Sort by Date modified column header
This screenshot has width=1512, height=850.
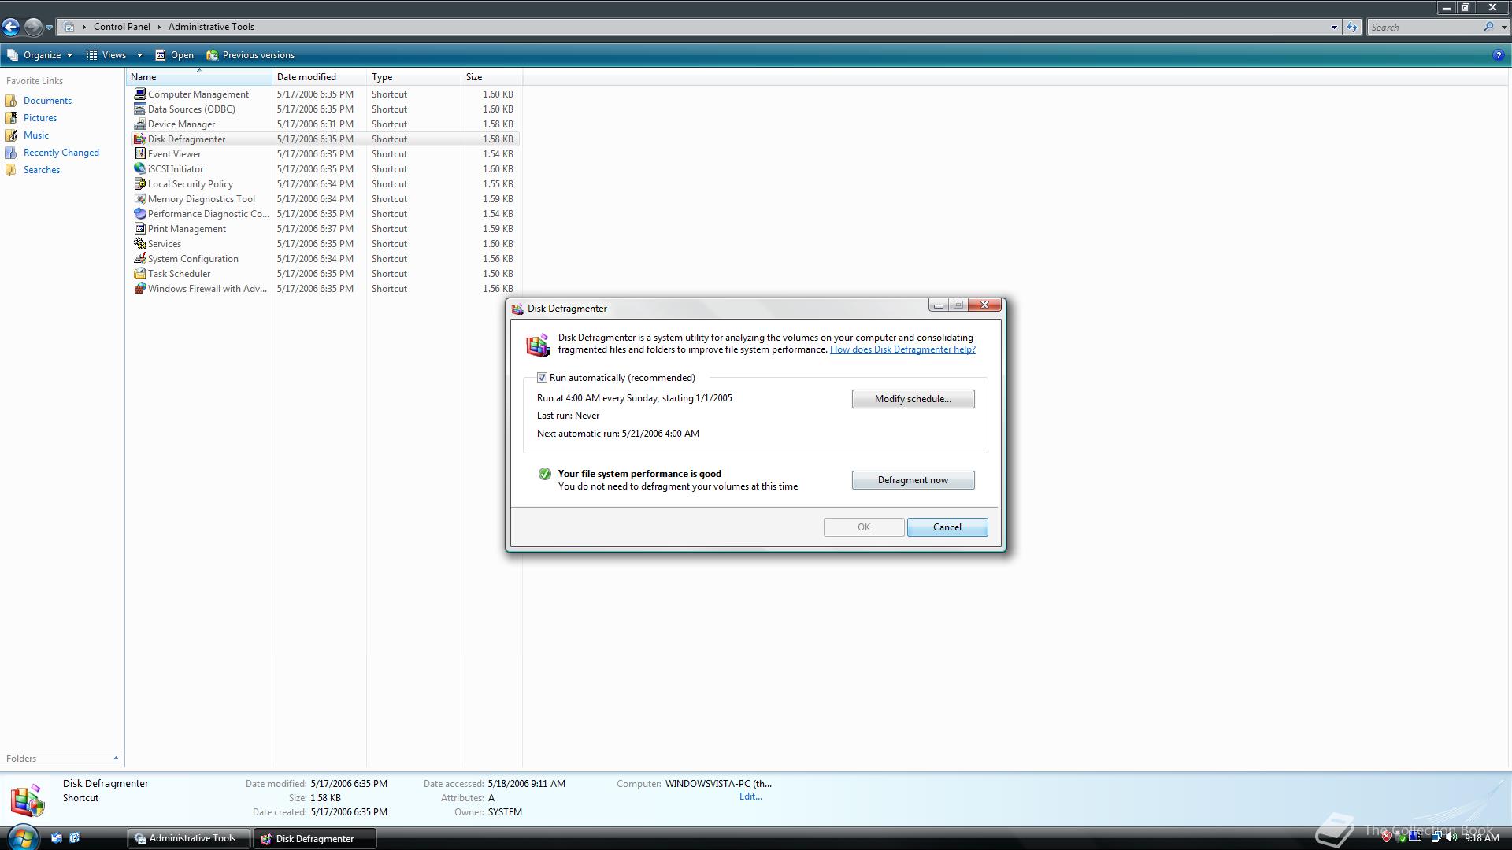coord(319,77)
